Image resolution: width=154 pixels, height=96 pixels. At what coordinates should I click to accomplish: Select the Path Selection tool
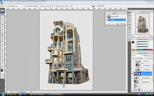pos(2,54)
